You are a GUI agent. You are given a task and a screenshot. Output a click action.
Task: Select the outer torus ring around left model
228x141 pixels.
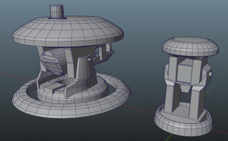[71, 96]
